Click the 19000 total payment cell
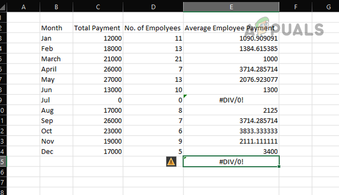Screen dimensions: 339x195 tap(98, 141)
